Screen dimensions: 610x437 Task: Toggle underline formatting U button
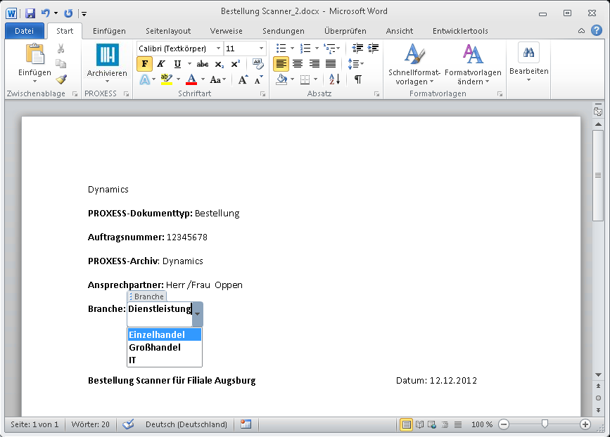click(x=178, y=64)
